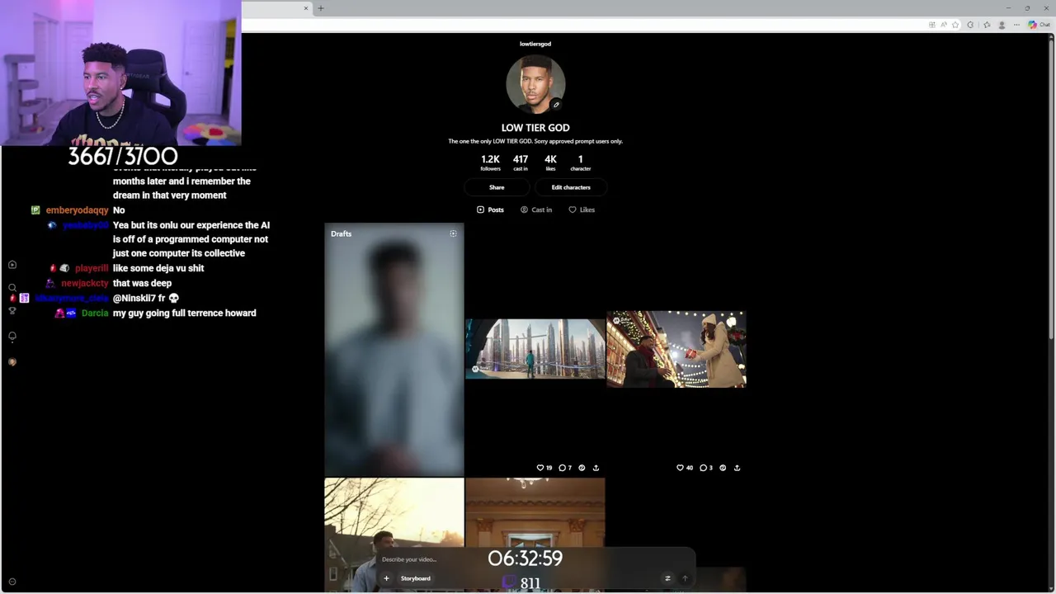The height and width of the screenshot is (594, 1056).
Task: Open a new browser tab
Action: 321,8
